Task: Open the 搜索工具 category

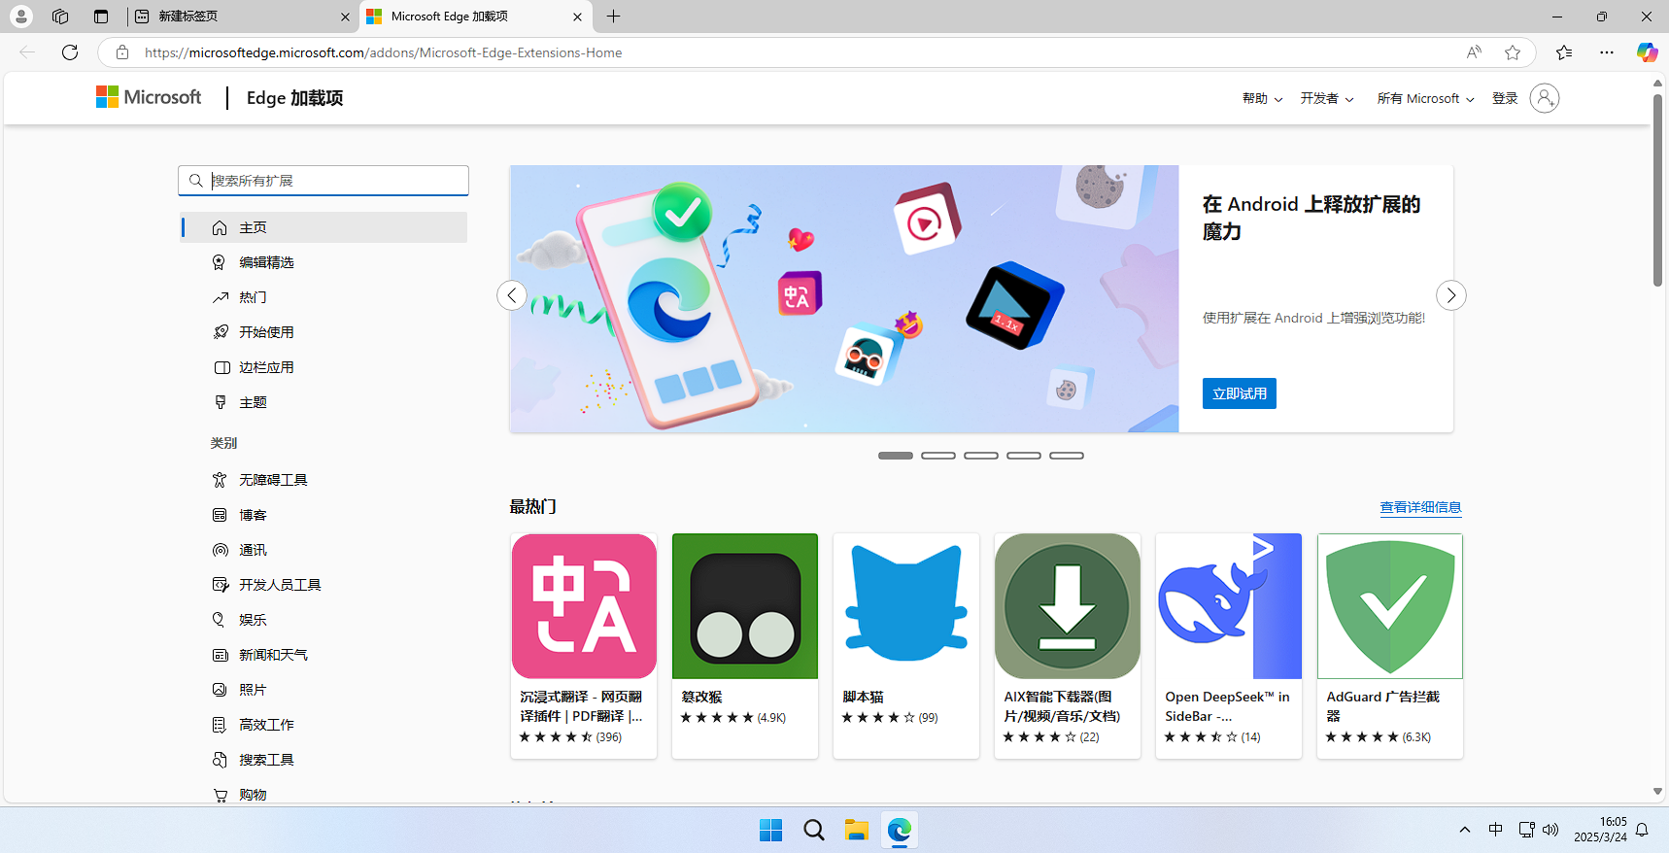Action: (324, 760)
